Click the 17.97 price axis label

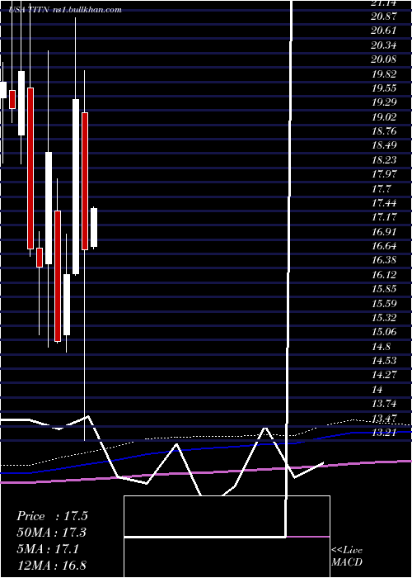384,174
